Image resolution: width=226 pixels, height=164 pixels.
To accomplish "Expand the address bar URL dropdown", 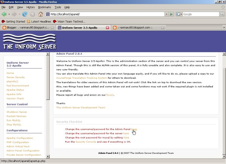I will click(x=166, y=14).
